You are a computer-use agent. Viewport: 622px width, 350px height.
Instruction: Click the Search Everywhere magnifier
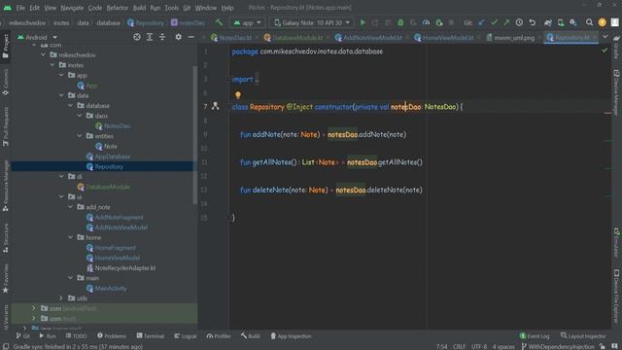pyautogui.click(x=589, y=22)
